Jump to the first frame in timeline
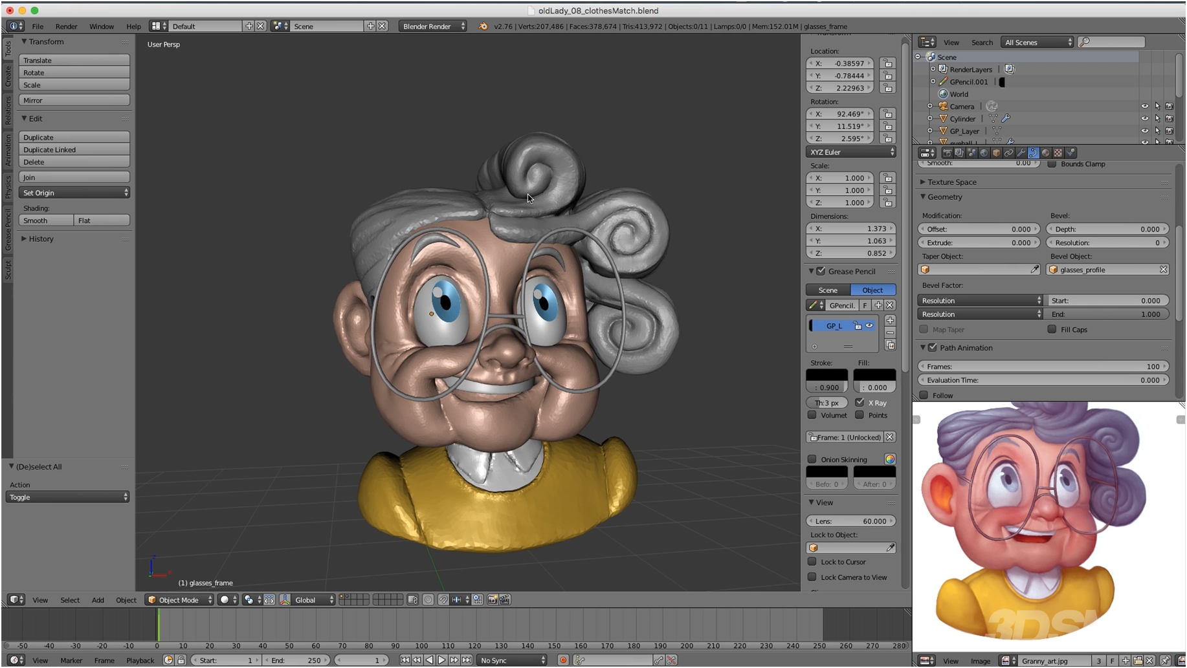Viewport: 1187px width, 668px height. [x=405, y=660]
